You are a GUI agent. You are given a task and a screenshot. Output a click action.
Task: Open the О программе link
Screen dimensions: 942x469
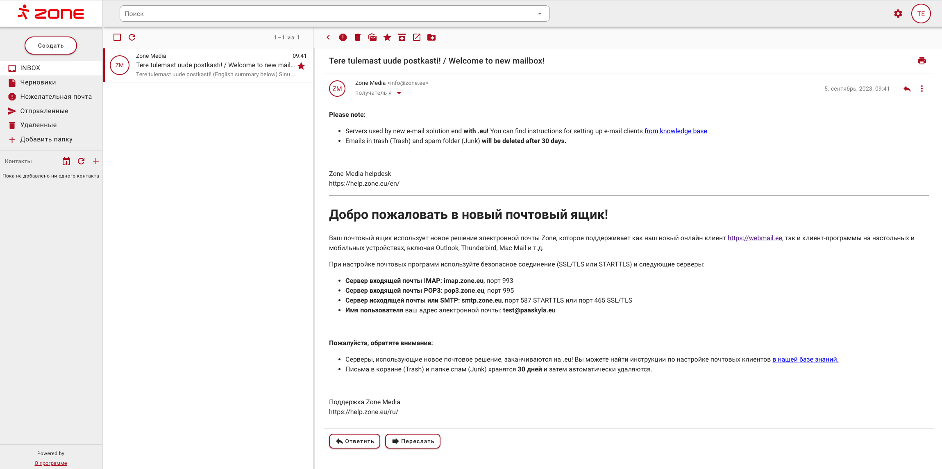51,463
